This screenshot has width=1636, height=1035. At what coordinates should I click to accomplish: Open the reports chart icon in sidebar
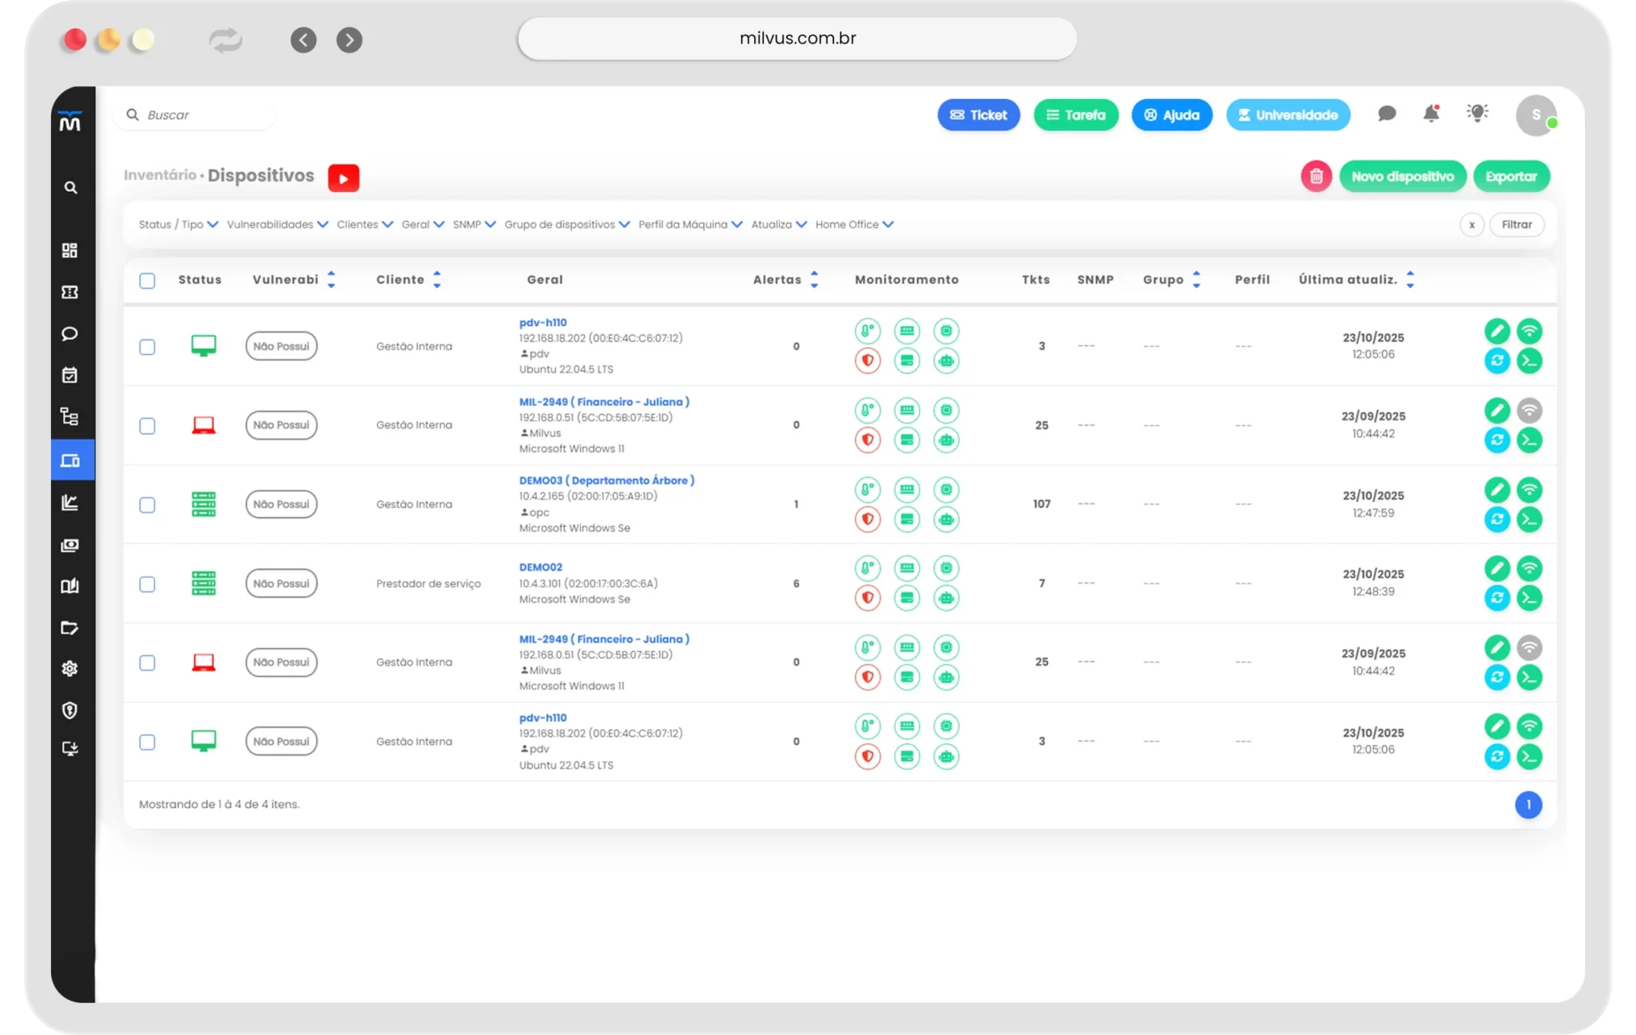pyautogui.click(x=70, y=503)
